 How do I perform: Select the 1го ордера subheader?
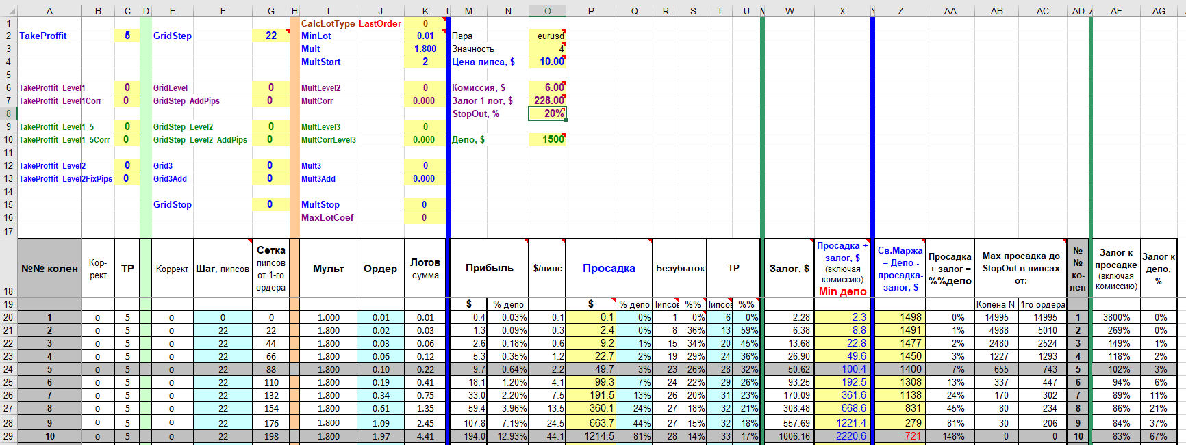pos(1043,304)
